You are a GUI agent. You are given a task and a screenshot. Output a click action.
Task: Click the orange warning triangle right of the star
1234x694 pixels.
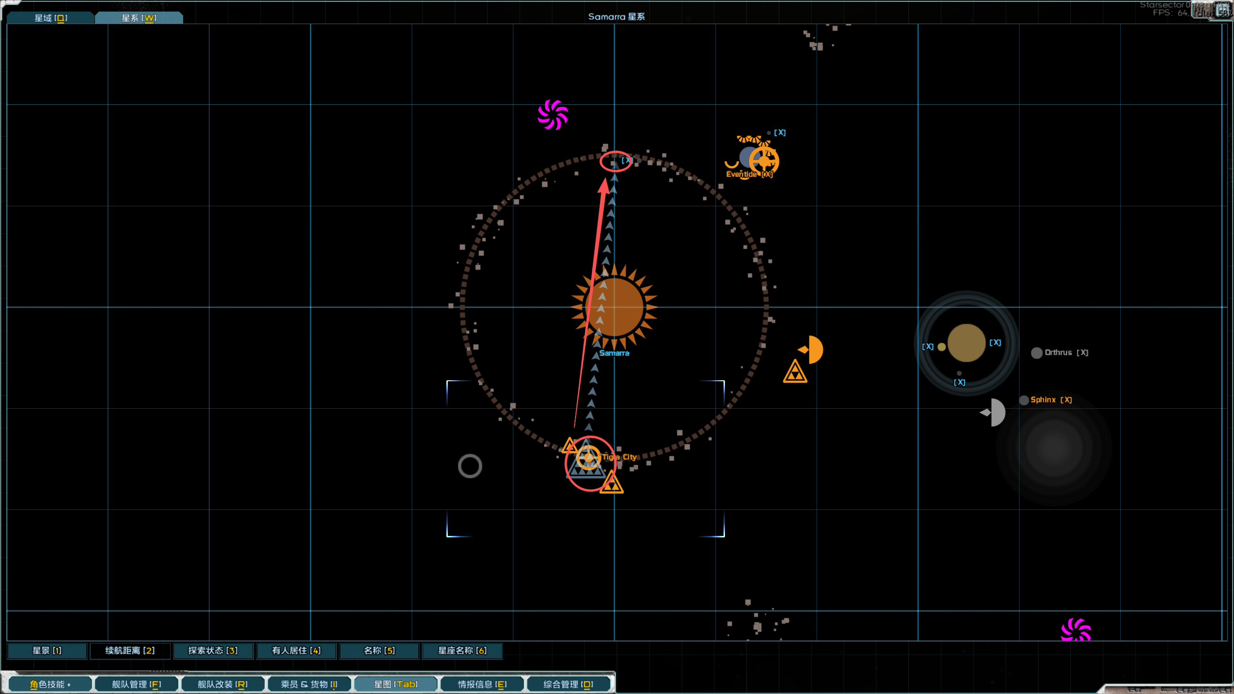pyautogui.click(x=795, y=373)
